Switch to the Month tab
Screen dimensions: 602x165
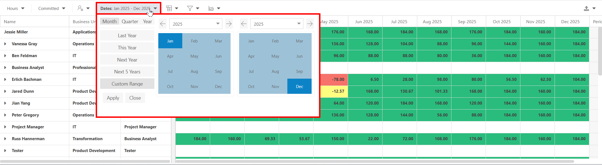[x=109, y=22]
